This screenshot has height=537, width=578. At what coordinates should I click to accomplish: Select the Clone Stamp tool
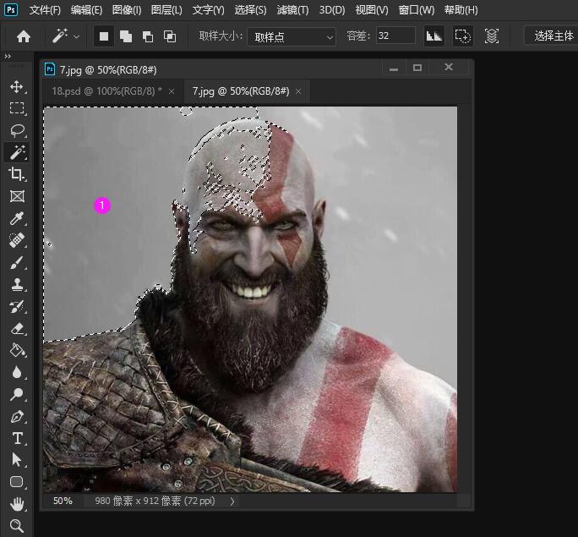[17, 284]
